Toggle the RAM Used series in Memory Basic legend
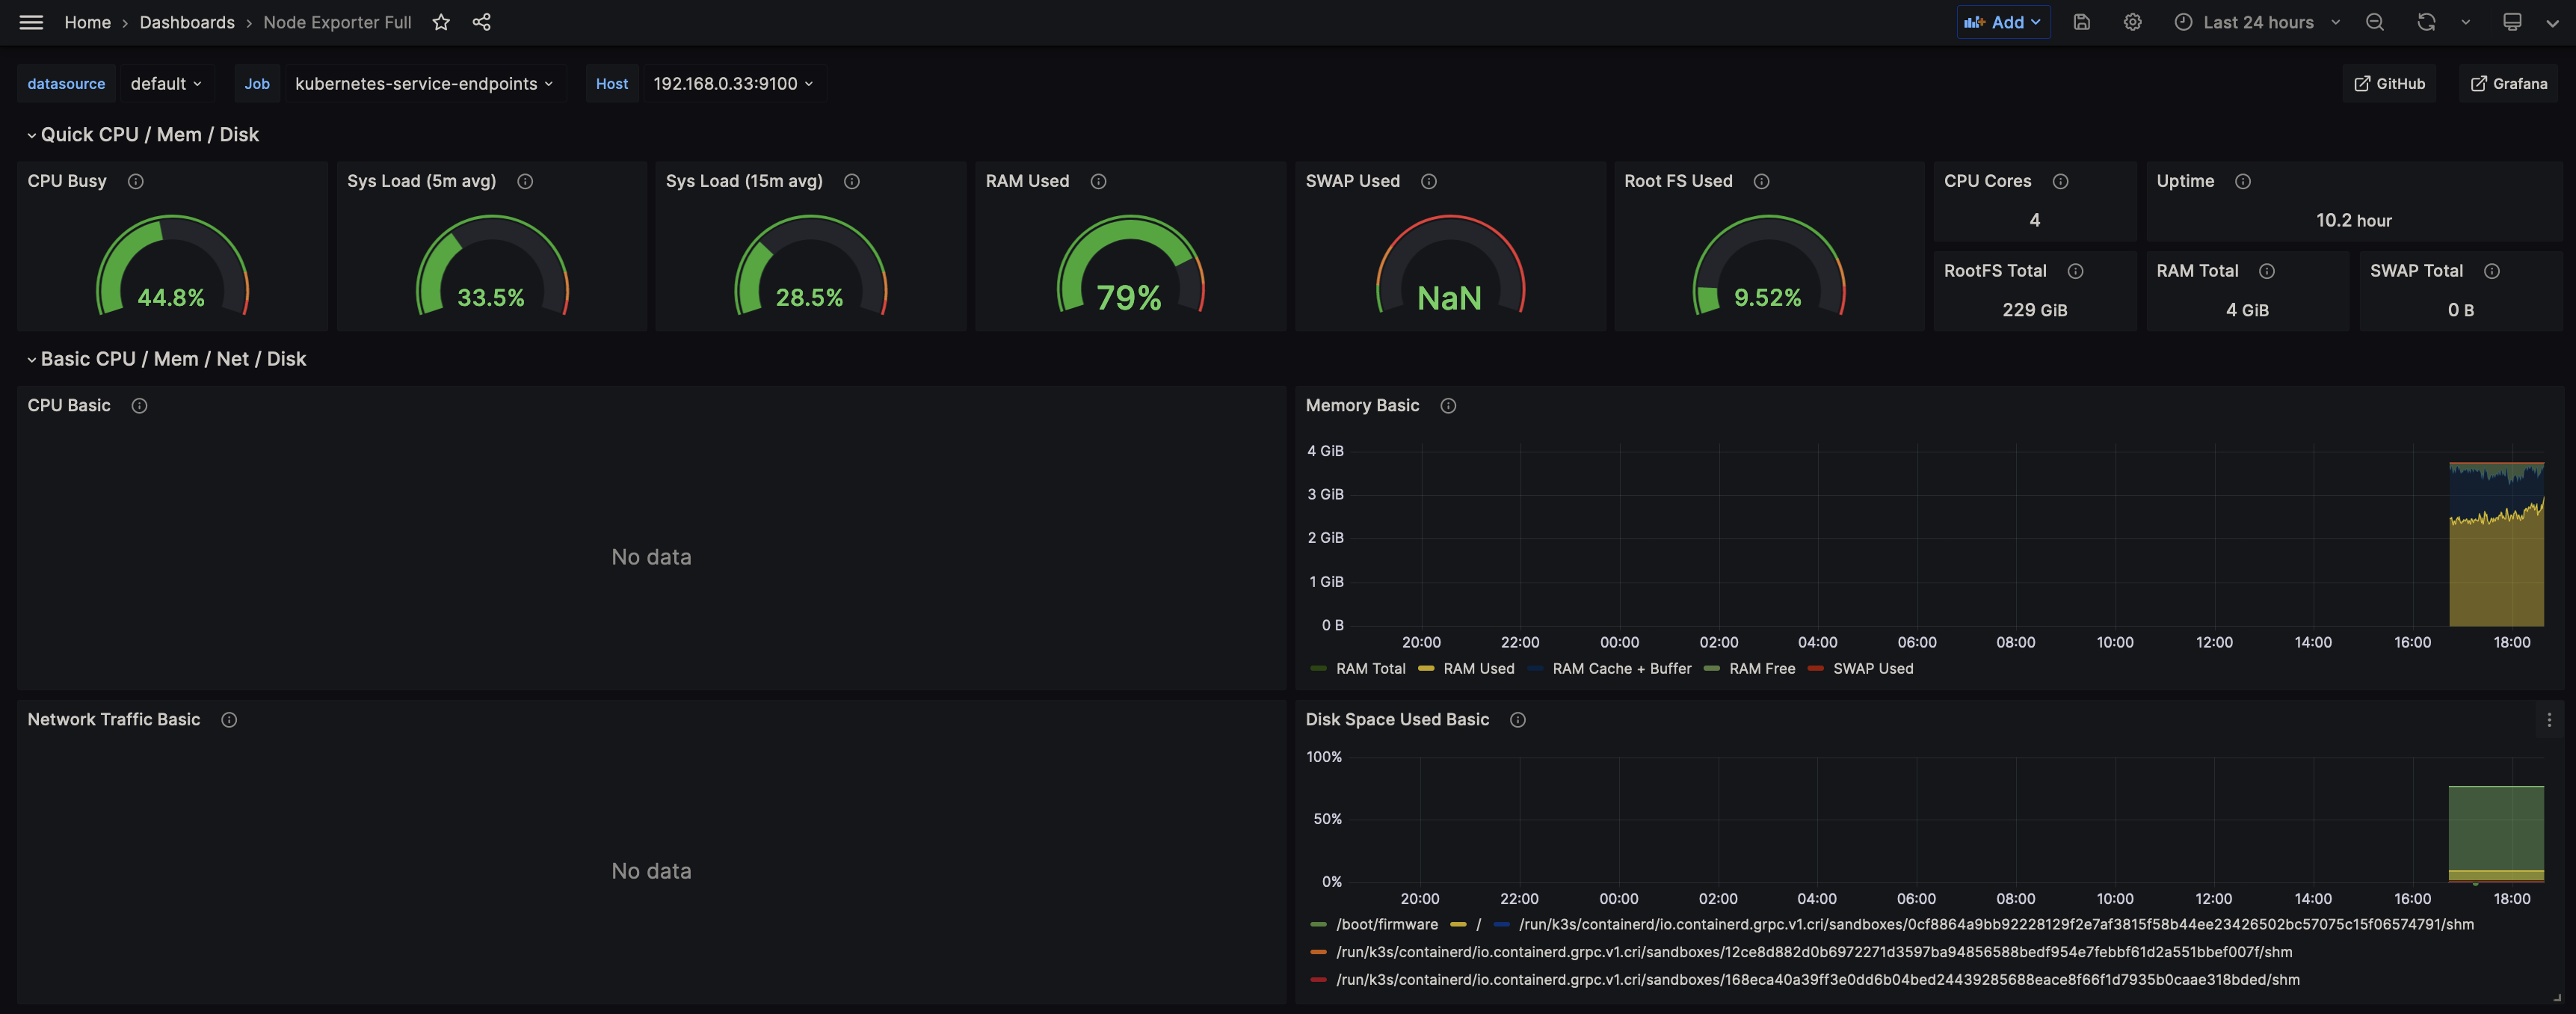2576x1014 pixels. point(1479,668)
